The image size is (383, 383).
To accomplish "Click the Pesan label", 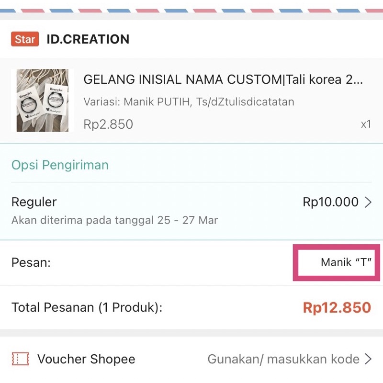I will [x=31, y=262].
